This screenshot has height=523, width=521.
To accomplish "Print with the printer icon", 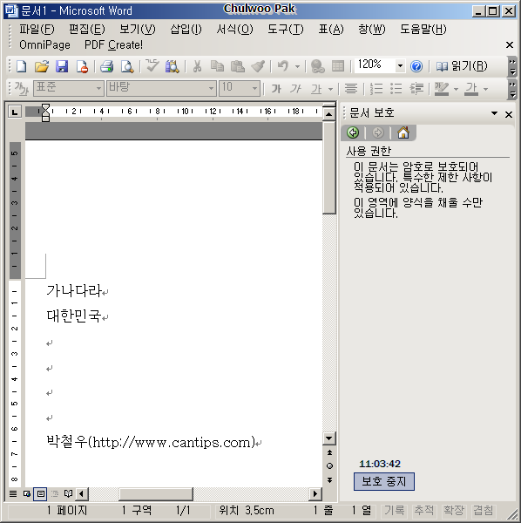I will pyautogui.click(x=106, y=66).
